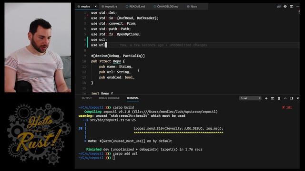Image resolution: width=305 pixels, height=171 pixels.
Task: Close the terminal panel
Action: (x=298, y=98)
